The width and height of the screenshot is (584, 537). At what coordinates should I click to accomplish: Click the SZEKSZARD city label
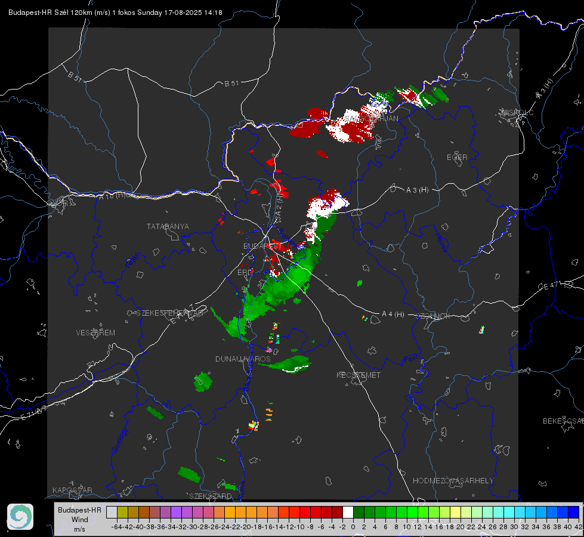(x=211, y=496)
